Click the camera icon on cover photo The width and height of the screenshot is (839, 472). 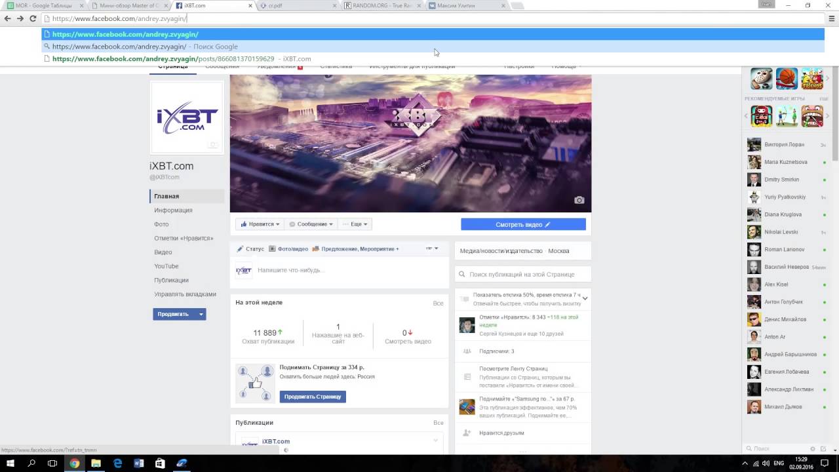click(x=579, y=200)
